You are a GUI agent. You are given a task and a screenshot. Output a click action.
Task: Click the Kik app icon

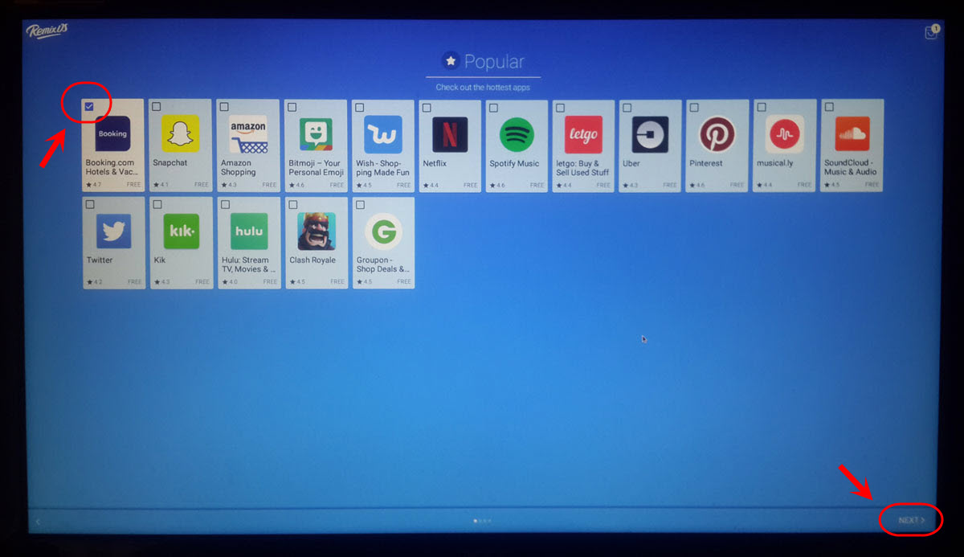click(181, 231)
